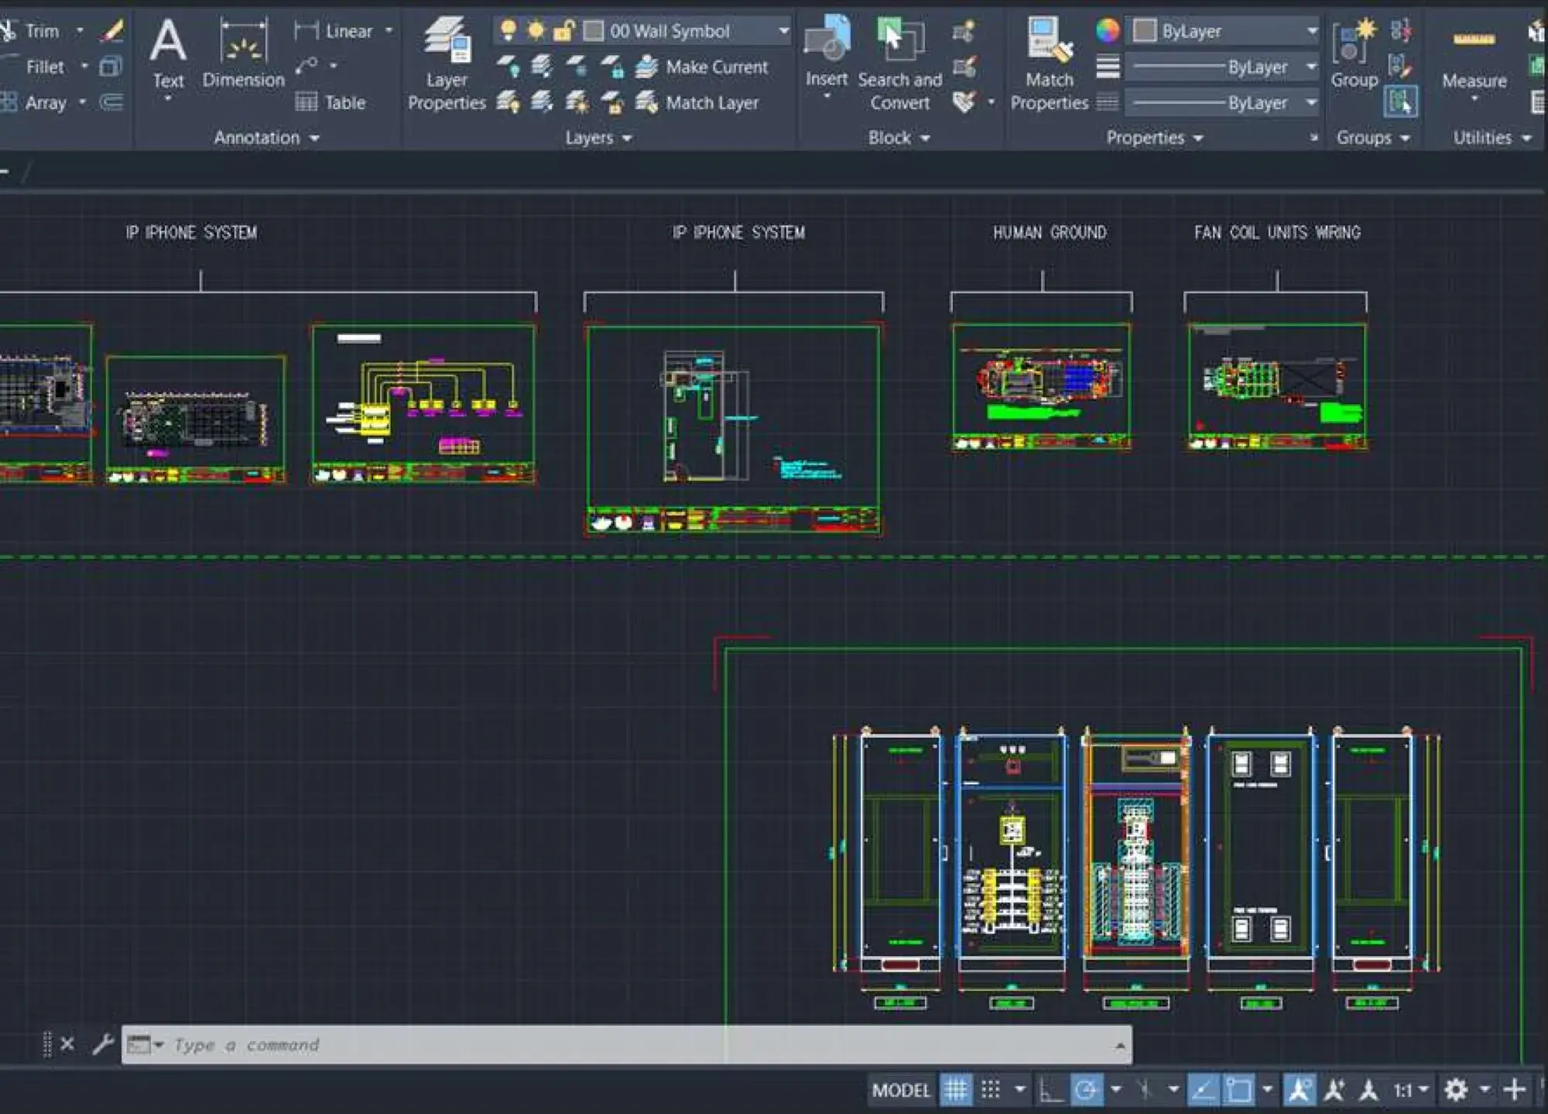Open status bar settings gear icon

[1456, 1090]
